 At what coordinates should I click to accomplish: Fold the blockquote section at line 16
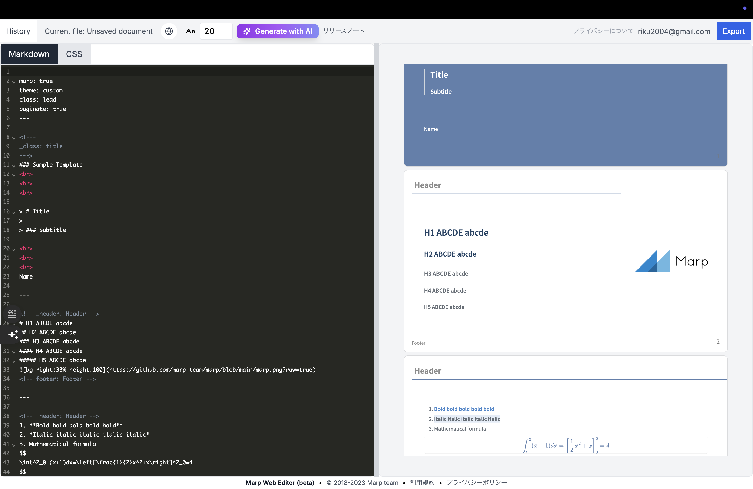[x=14, y=212]
